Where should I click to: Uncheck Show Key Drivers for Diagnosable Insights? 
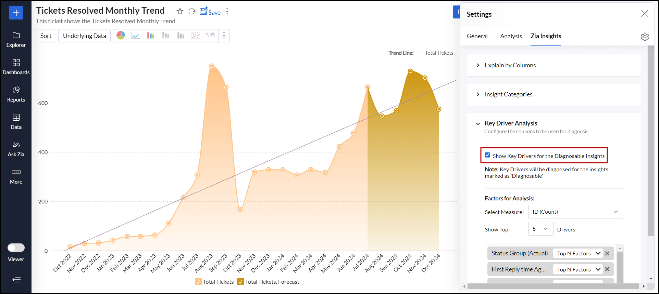coord(487,155)
